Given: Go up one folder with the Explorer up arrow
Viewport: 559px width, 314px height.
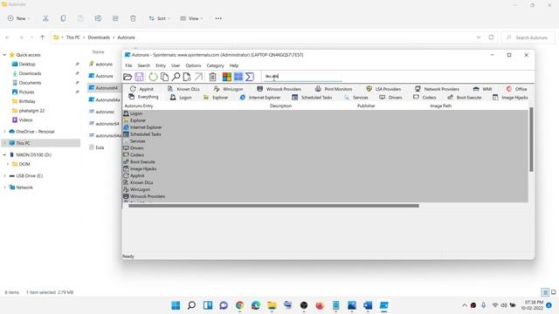Looking at the screenshot, I should [42, 38].
